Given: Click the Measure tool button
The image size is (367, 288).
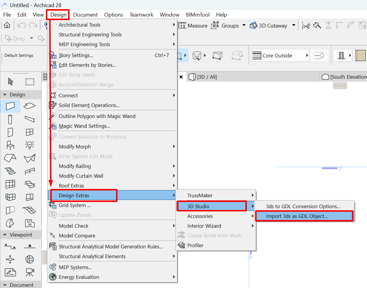Looking at the screenshot, I should point(193,26).
